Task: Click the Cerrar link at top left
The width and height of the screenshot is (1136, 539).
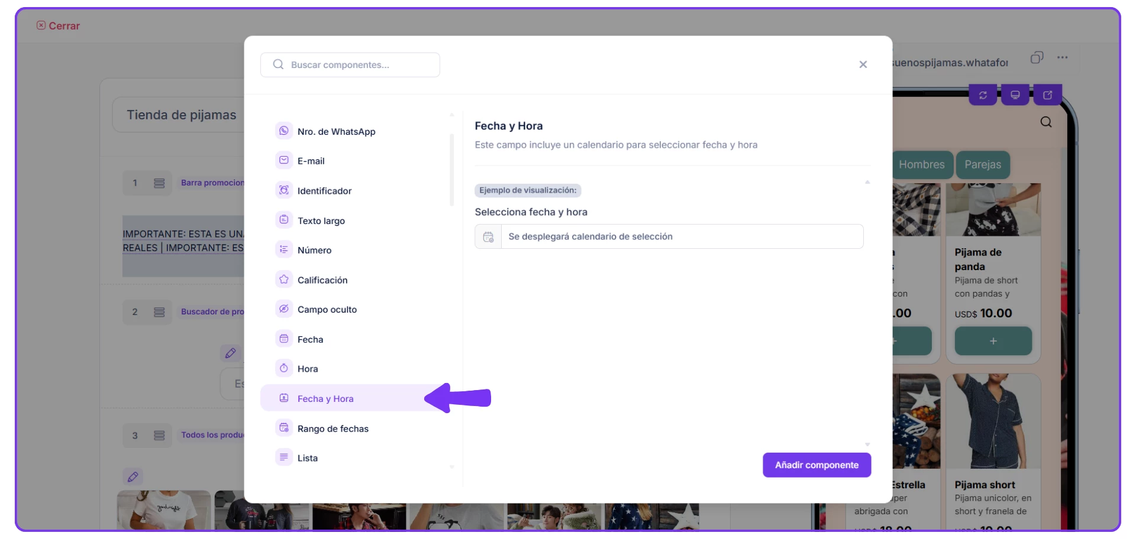Action: pos(58,25)
